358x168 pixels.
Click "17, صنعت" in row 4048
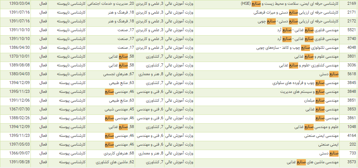click(126, 47)
